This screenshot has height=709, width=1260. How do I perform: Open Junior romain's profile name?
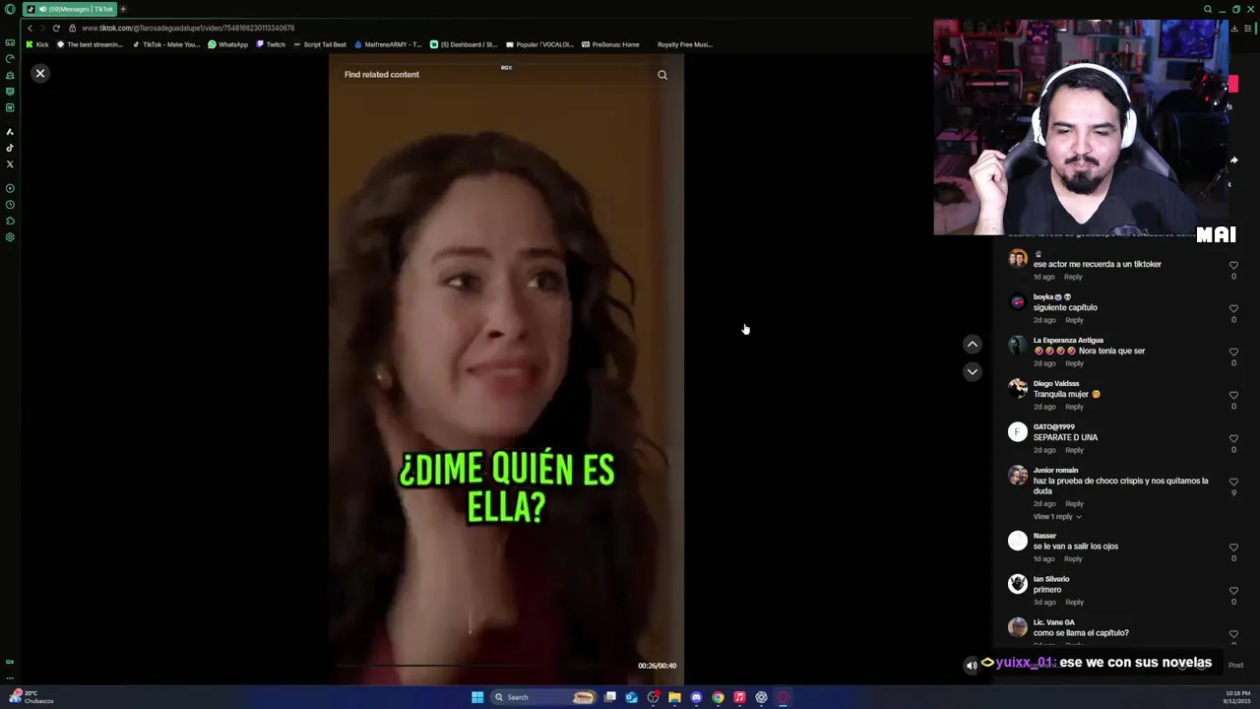(x=1055, y=471)
